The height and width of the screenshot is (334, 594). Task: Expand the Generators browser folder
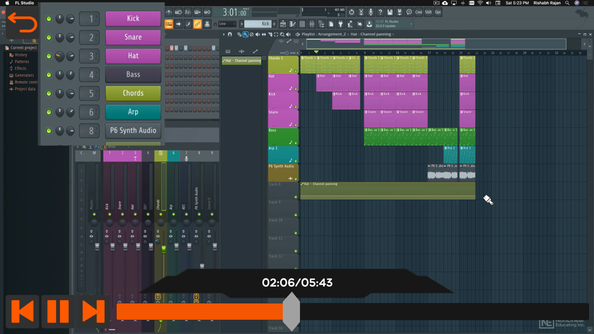(x=21, y=75)
